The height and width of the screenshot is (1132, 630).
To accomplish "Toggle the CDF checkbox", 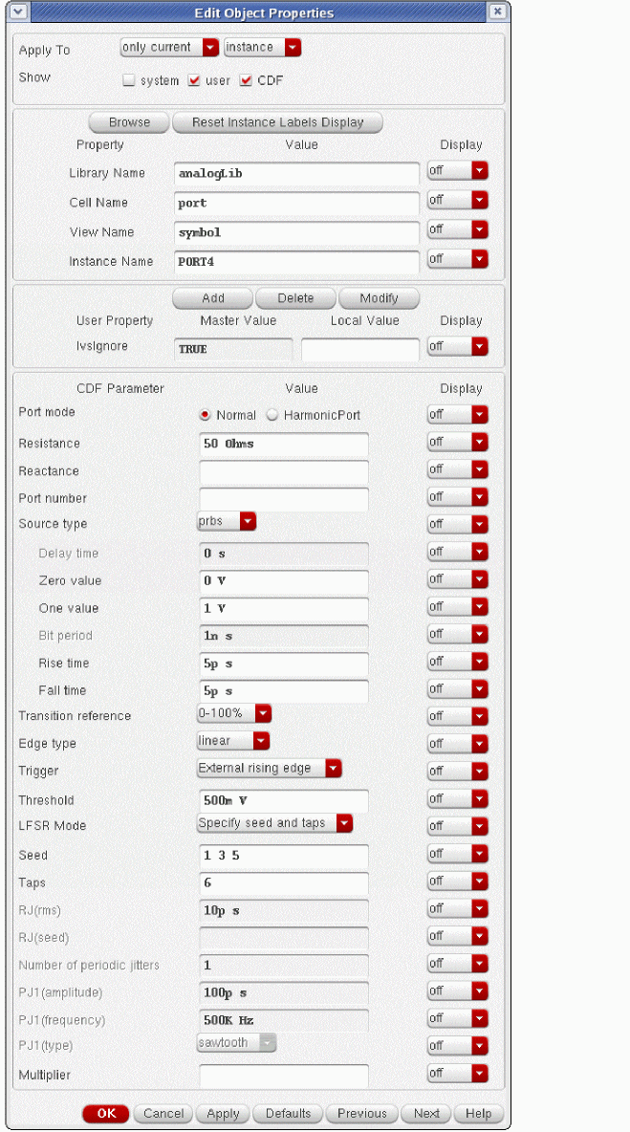I will click(246, 81).
